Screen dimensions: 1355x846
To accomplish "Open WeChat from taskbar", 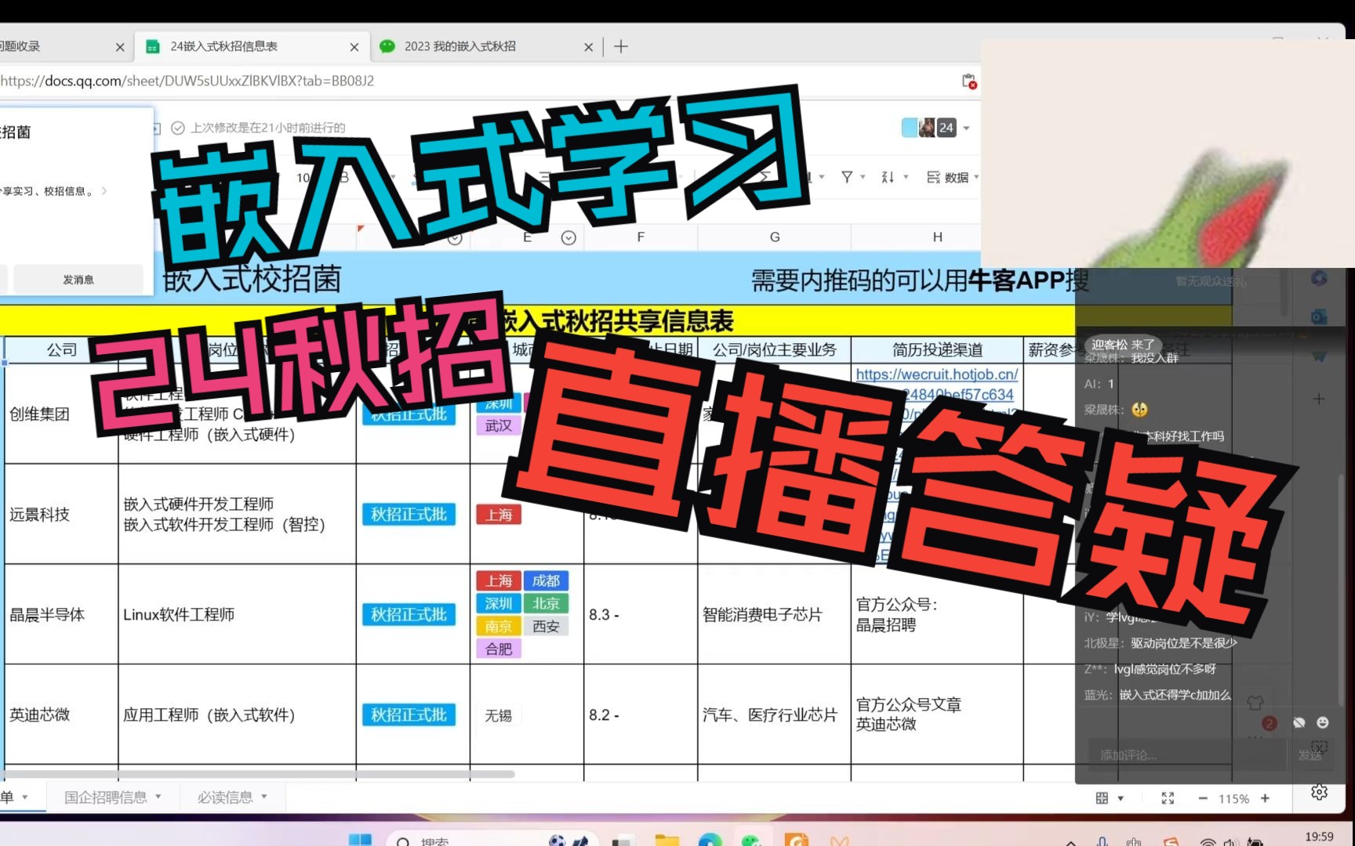I will tap(752, 840).
